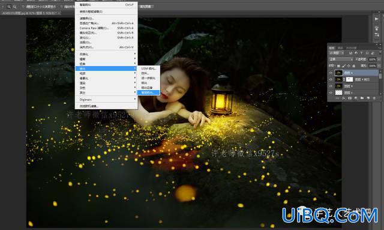
Task: Click the lock position move icon
Action: (x=349, y=65)
